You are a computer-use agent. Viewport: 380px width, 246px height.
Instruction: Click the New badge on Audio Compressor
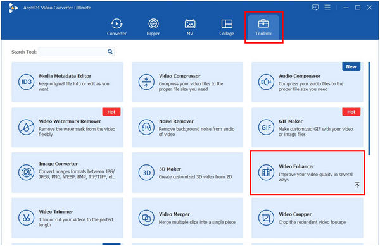[x=351, y=67]
